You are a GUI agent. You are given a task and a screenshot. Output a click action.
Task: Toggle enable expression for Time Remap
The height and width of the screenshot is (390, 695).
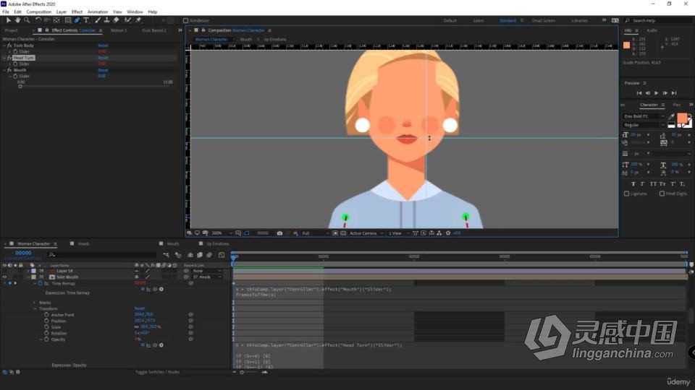click(x=143, y=289)
